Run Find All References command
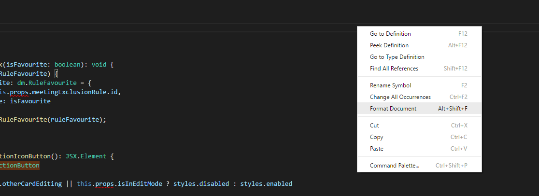Image resolution: width=539 pixels, height=196 pixels. [419, 69]
